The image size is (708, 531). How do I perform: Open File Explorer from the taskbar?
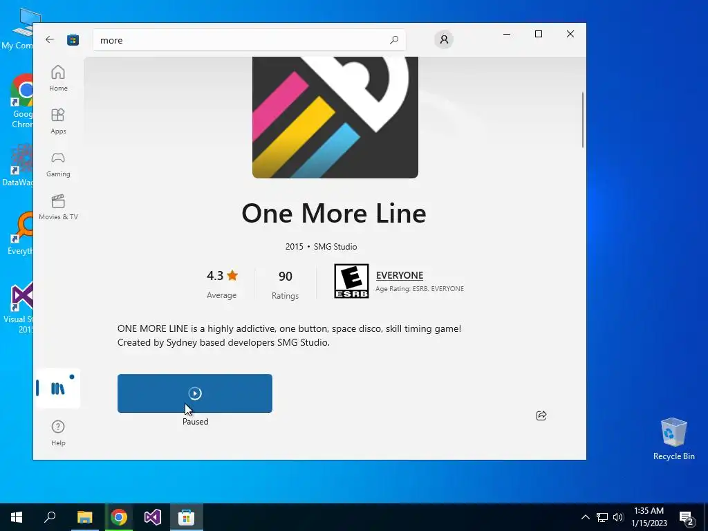[84, 517]
